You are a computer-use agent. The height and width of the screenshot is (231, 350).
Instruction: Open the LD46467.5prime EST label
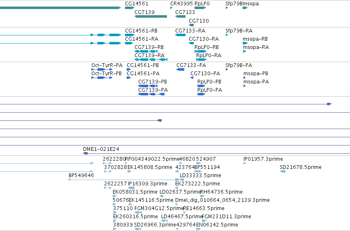182,217
